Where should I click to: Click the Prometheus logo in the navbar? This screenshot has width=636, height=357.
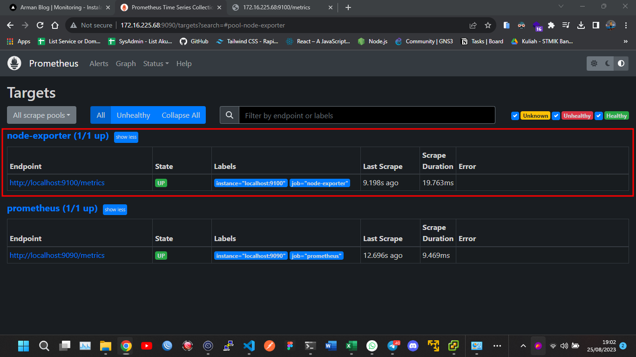point(14,63)
